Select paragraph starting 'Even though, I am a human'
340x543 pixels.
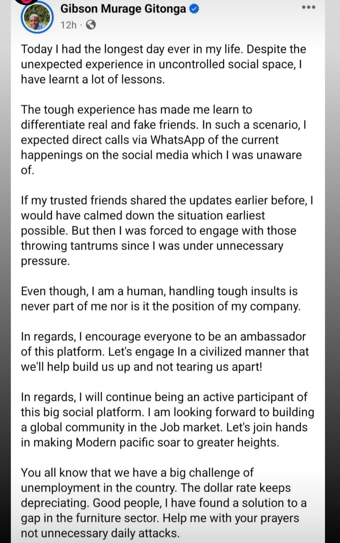[161, 299]
